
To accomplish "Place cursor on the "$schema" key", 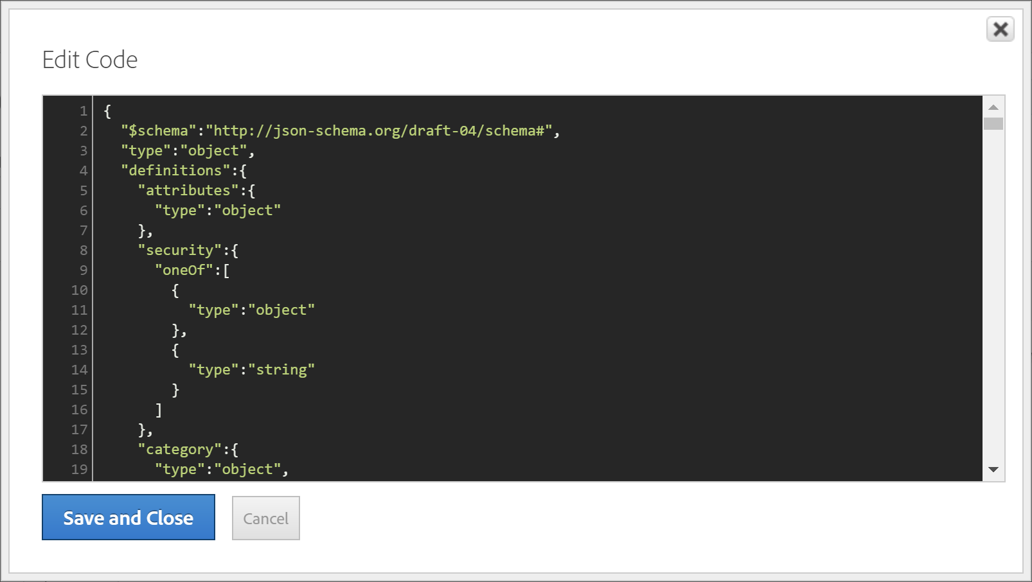I will [x=158, y=131].
